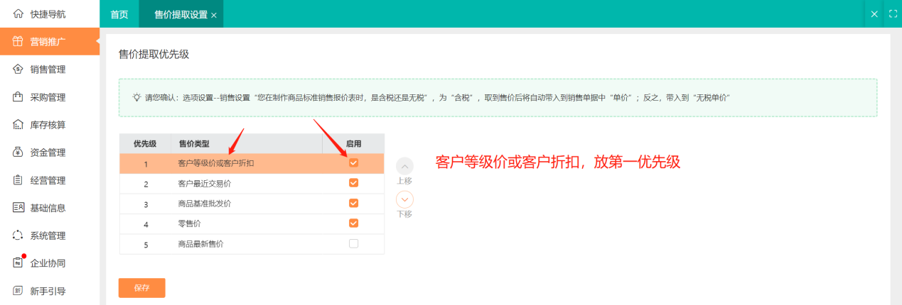Click the 营销推广 gift icon
Image resolution: width=902 pixels, height=305 pixels.
click(18, 42)
